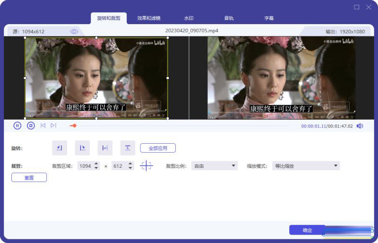Click the 源: 1094x612 label
Viewport: 378px width, 243px height.
pos(28,32)
